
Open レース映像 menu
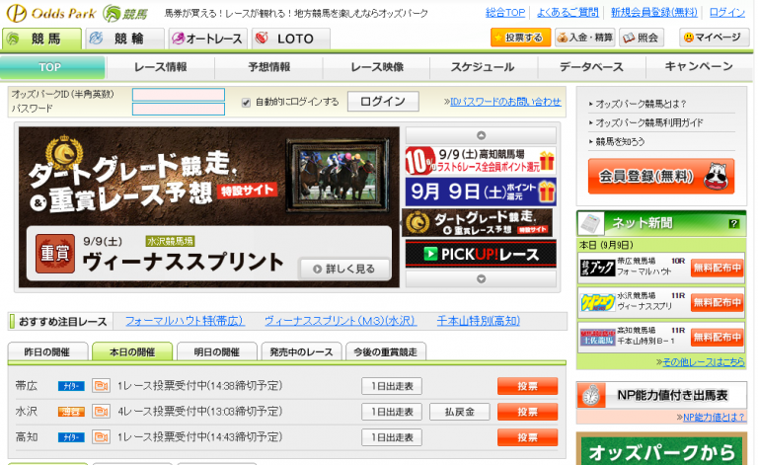pyautogui.click(x=377, y=67)
